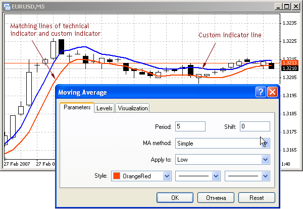Close the EURUSD,M5 chart window
303x209 pixels.
(x=296, y=7)
